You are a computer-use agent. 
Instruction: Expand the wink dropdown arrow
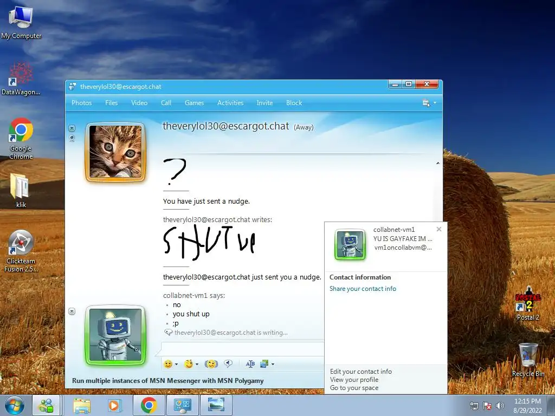(197, 364)
